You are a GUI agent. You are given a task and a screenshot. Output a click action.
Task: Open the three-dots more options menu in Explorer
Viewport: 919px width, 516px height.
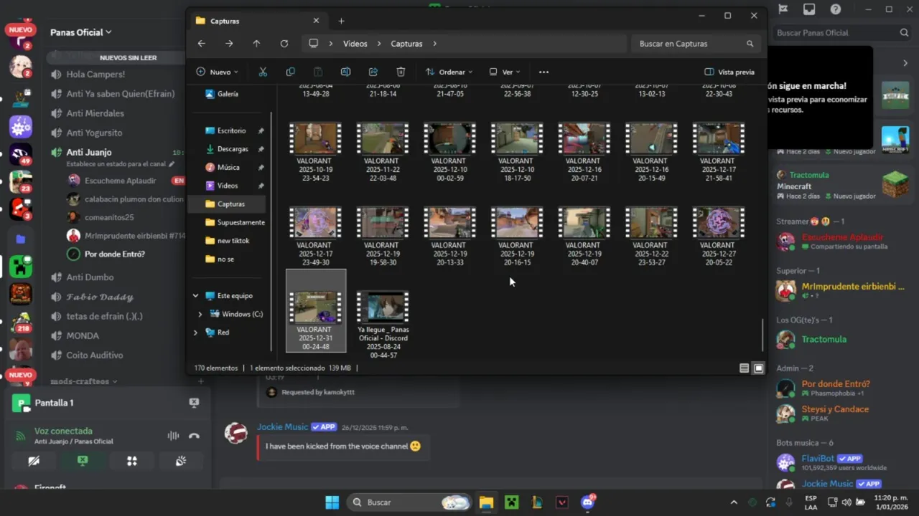tap(544, 72)
